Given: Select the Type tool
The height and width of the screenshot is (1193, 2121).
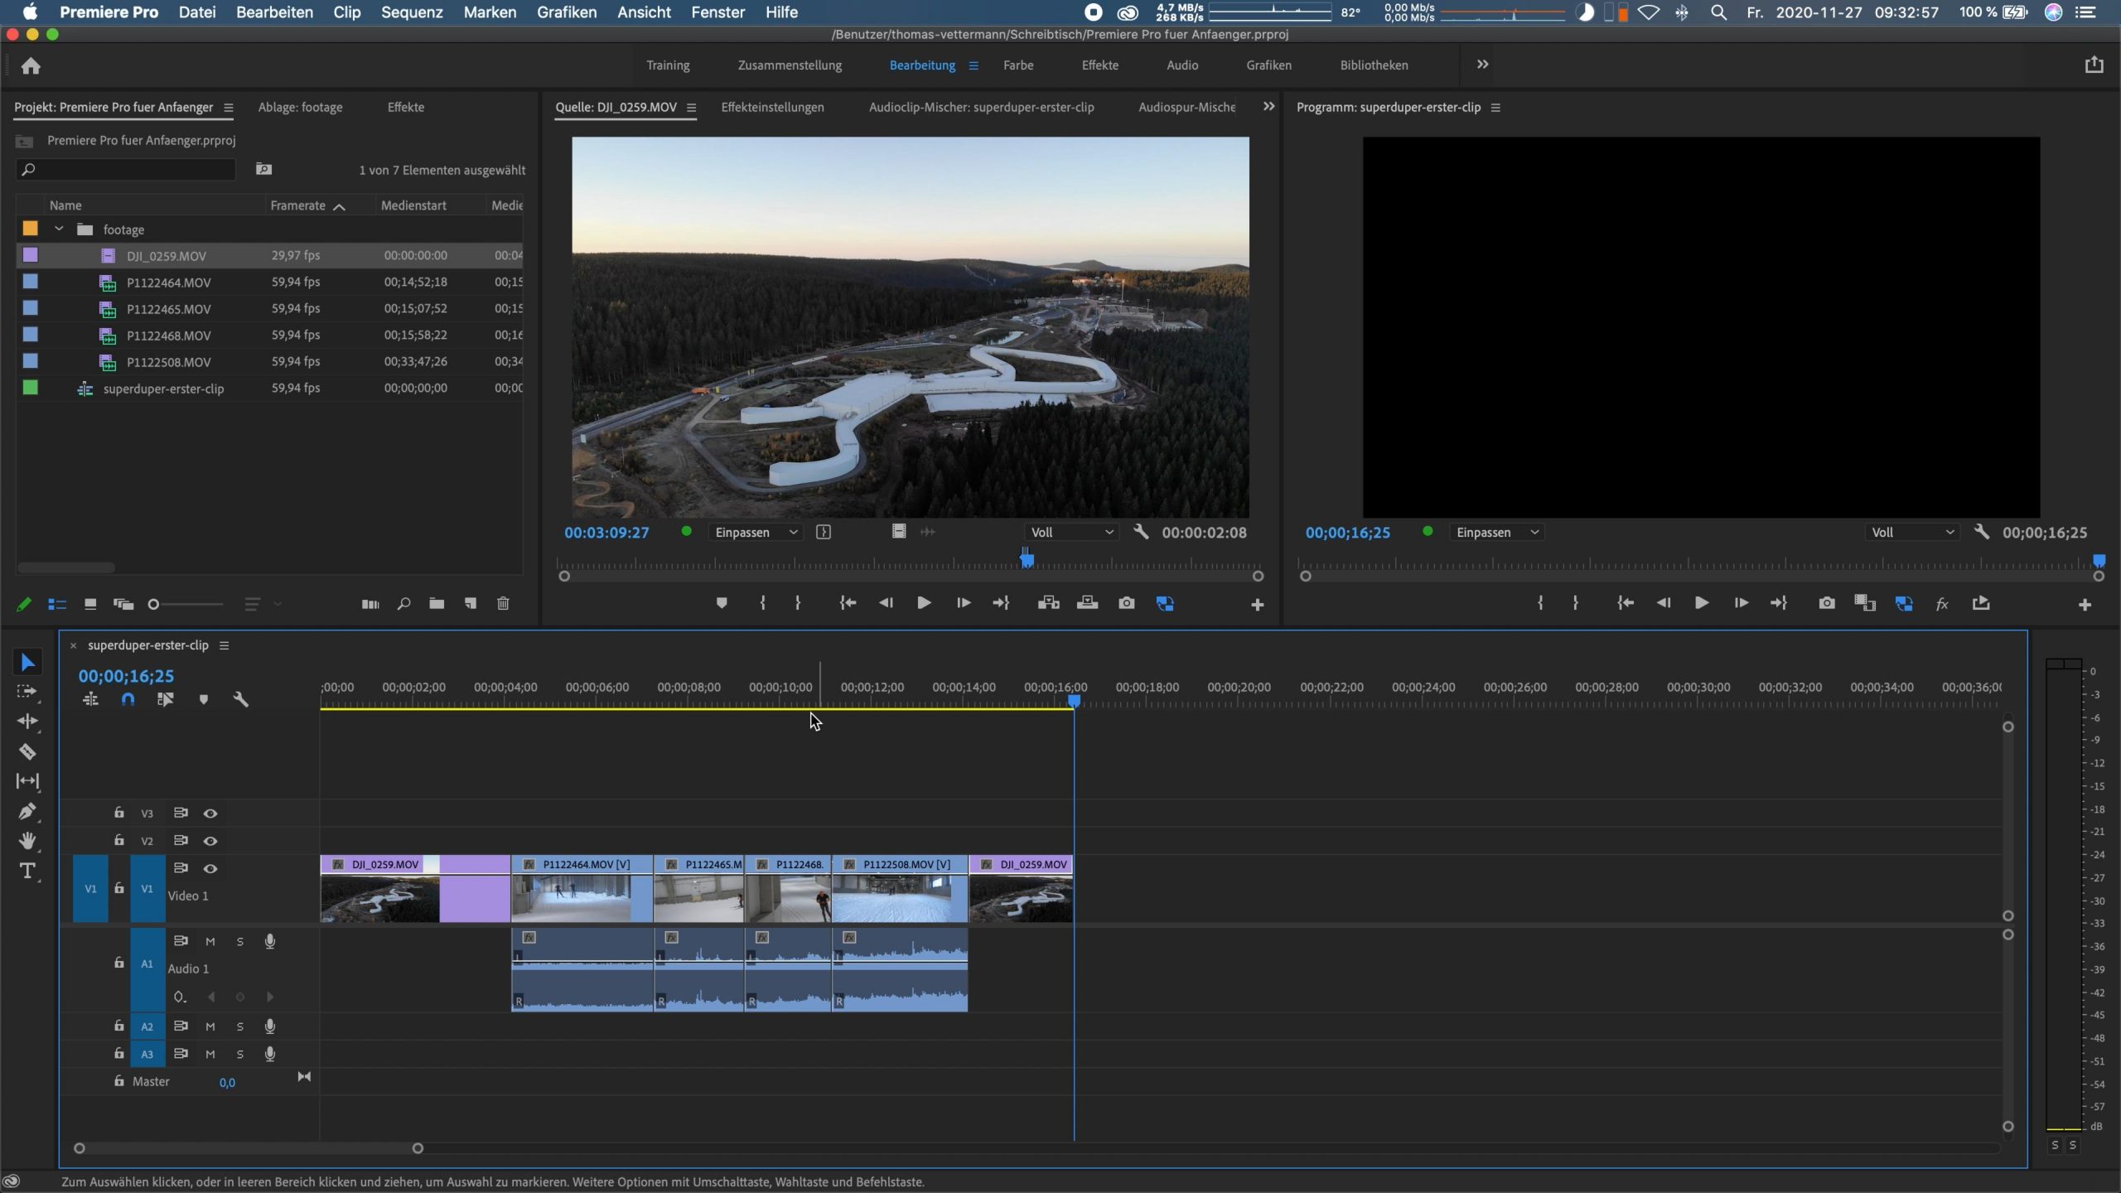Looking at the screenshot, I should tap(27, 871).
